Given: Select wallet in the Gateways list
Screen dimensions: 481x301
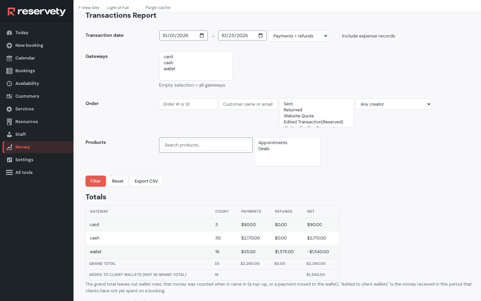Looking at the screenshot, I should click(196, 69).
